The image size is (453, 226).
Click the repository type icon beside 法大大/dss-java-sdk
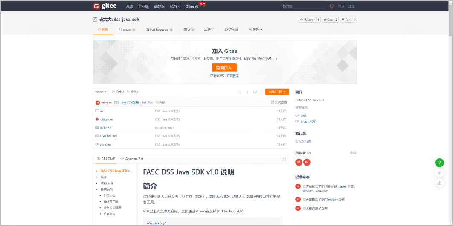pyautogui.click(x=95, y=20)
